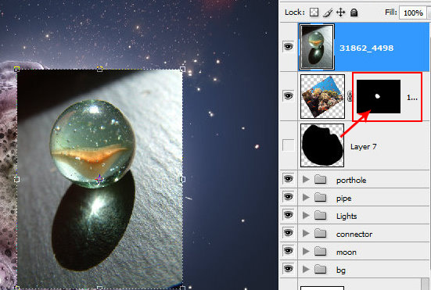Hide the Lights group

(x=288, y=215)
